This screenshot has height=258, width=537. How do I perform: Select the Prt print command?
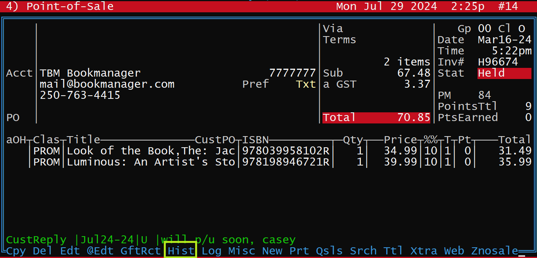click(x=299, y=250)
